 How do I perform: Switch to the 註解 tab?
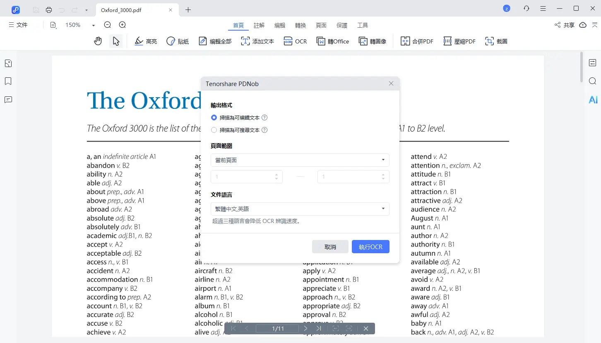coord(259,25)
